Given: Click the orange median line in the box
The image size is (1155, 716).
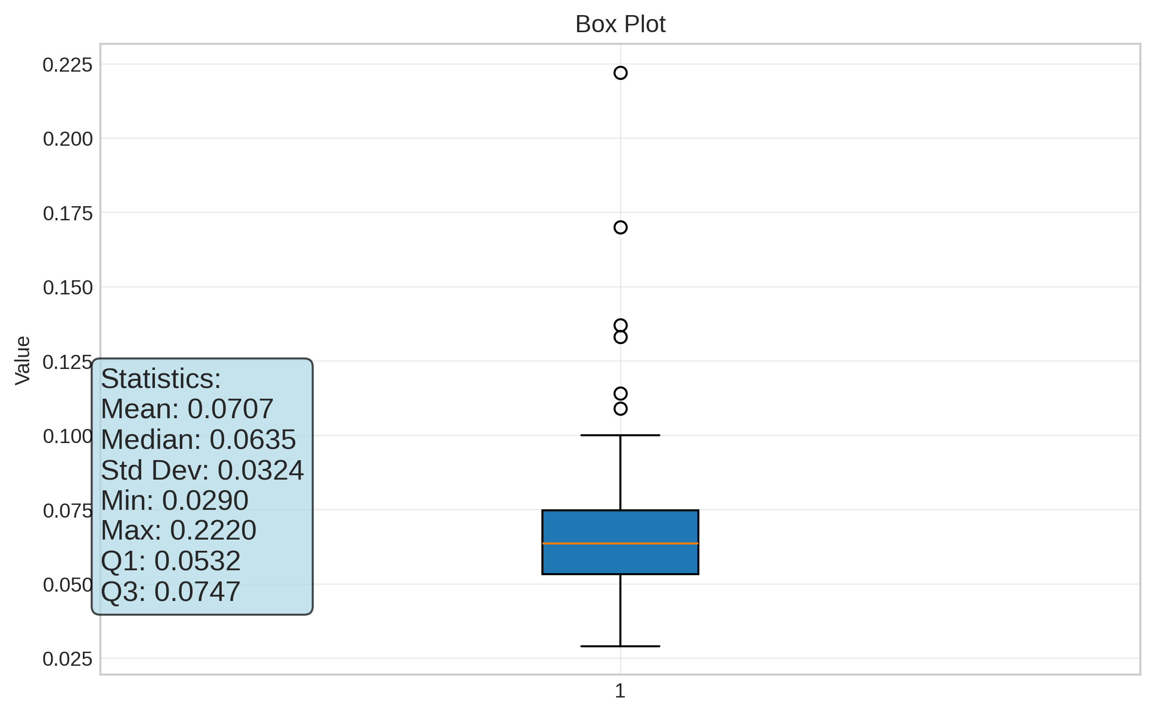Looking at the screenshot, I should (x=620, y=543).
